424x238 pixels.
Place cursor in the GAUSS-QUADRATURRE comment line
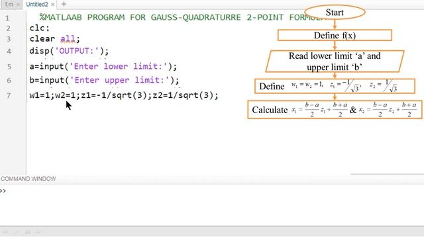[183, 17]
